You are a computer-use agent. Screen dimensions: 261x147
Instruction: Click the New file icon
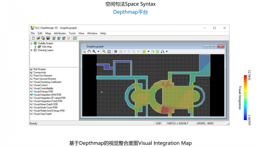click(x=33, y=38)
